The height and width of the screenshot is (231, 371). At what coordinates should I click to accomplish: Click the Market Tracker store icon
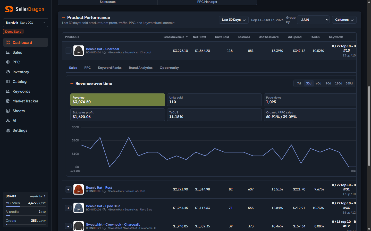pos(8,101)
